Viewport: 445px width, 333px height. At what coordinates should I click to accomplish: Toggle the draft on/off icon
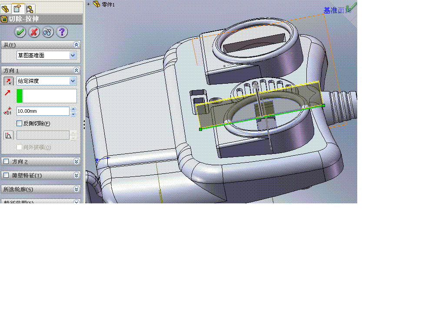pyautogui.click(x=8, y=135)
